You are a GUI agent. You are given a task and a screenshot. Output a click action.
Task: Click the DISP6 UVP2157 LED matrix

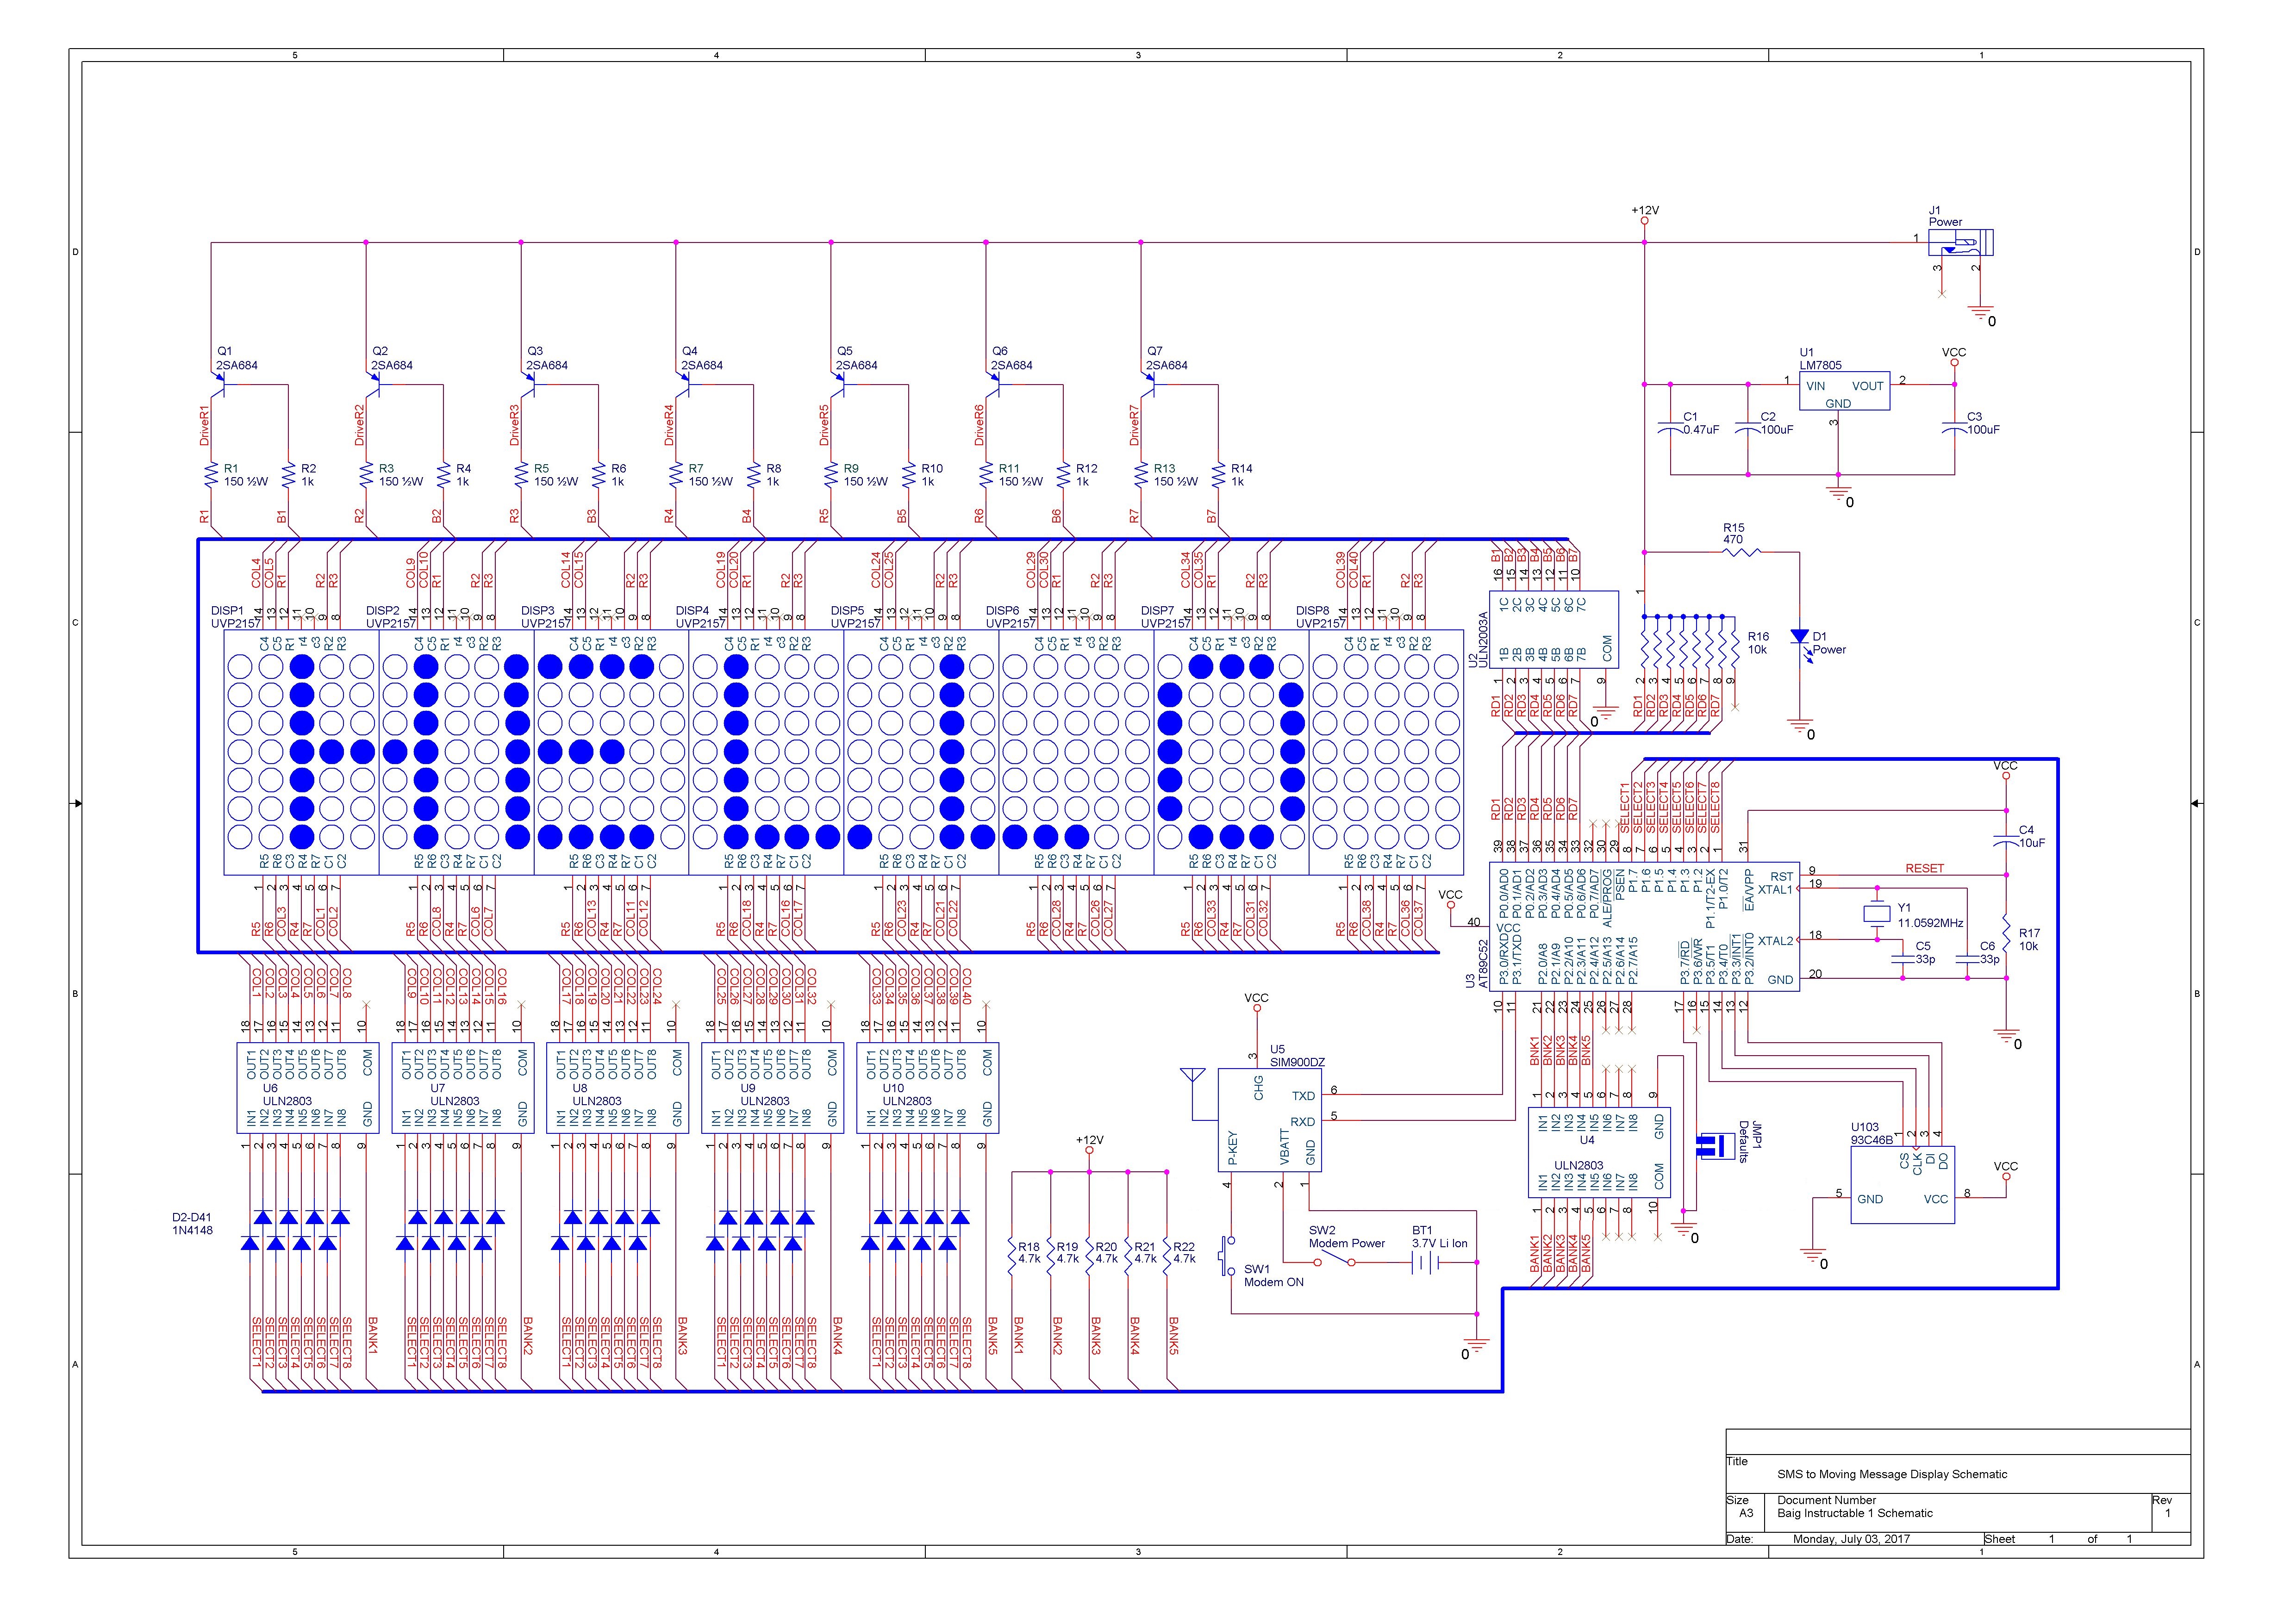(x=1076, y=751)
